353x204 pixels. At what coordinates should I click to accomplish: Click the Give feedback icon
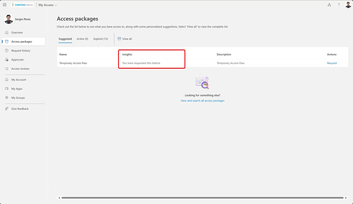coord(7,109)
